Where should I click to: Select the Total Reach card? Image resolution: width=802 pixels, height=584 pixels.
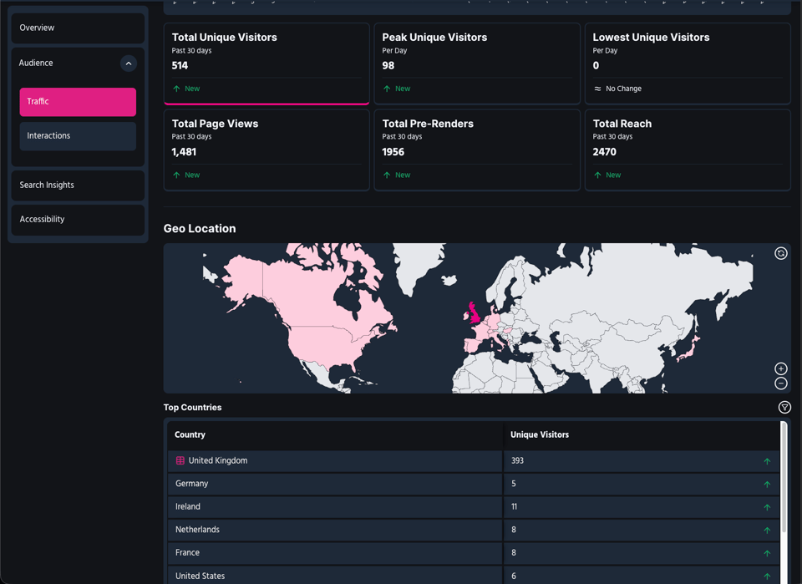point(688,150)
